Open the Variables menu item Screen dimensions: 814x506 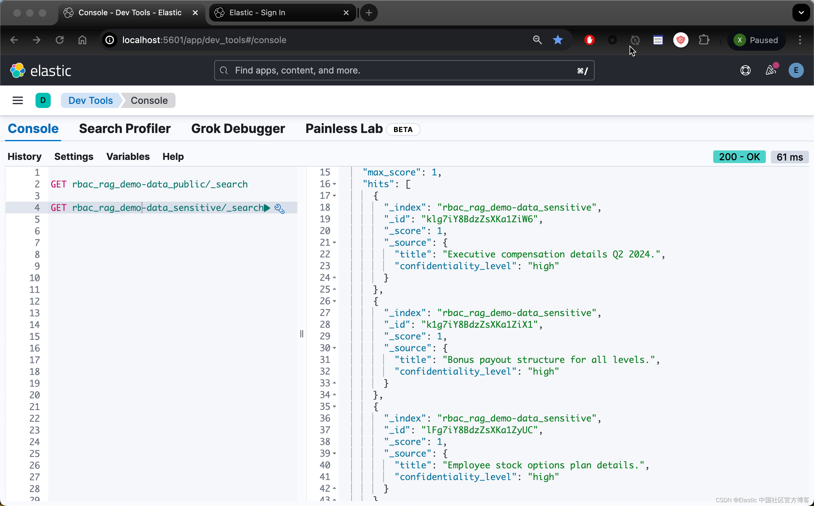pyautogui.click(x=128, y=157)
